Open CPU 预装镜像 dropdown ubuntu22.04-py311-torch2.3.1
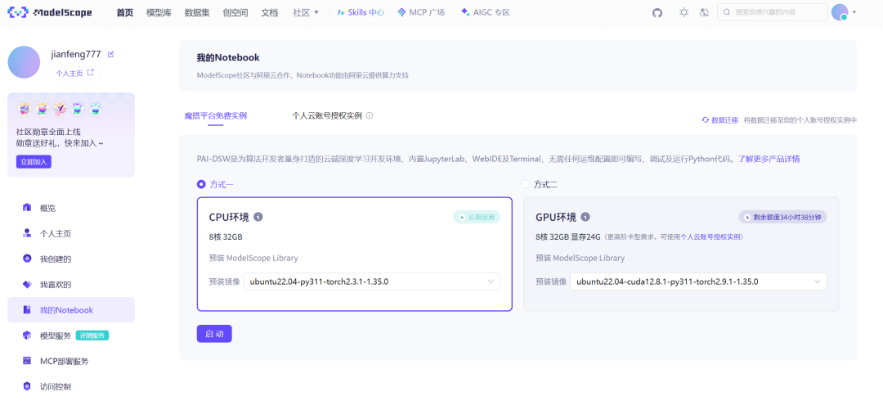The height and width of the screenshot is (401, 883). click(x=372, y=282)
